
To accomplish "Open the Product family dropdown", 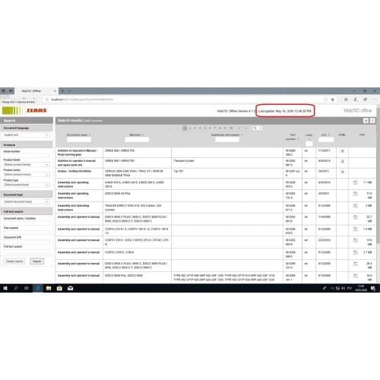I will [27, 165].
